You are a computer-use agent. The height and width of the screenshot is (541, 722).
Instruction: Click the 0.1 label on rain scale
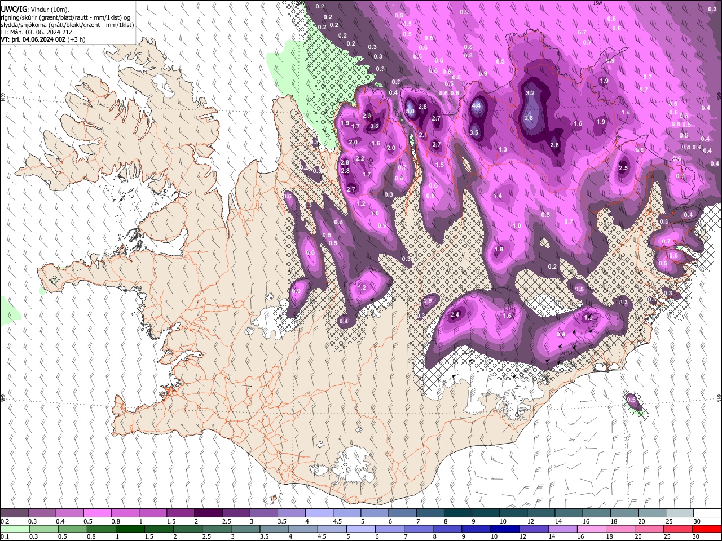pyautogui.click(x=5, y=537)
